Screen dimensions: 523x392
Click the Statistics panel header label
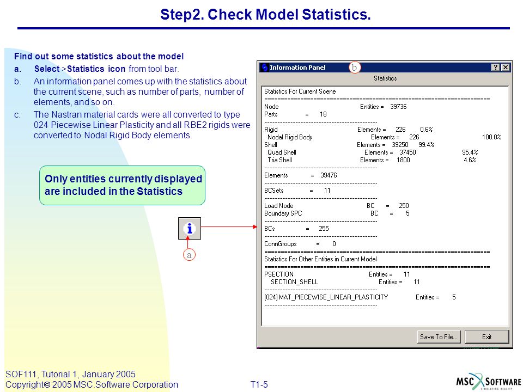[x=385, y=78]
